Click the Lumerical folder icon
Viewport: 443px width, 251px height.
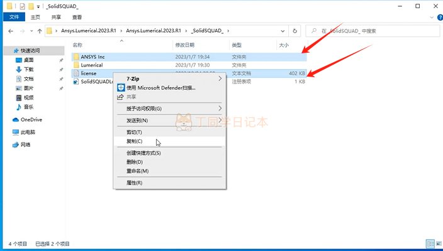point(76,65)
